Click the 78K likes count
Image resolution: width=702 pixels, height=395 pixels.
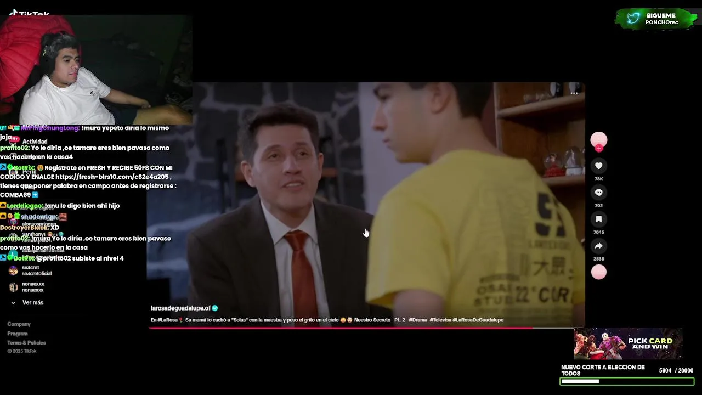point(598,179)
